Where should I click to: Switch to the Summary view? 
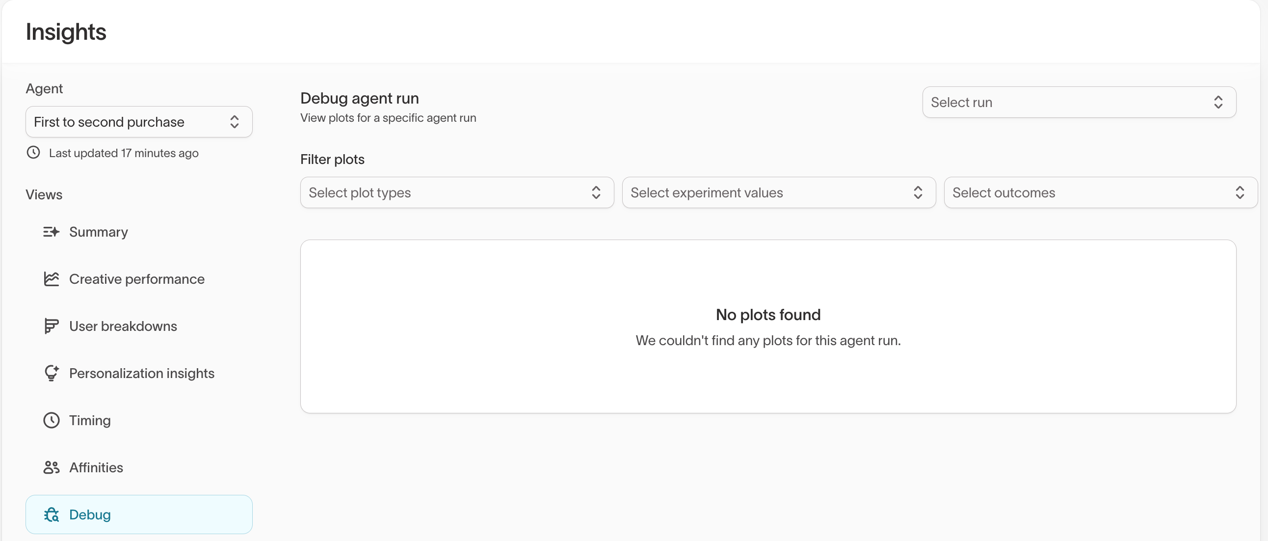click(99, 232)
